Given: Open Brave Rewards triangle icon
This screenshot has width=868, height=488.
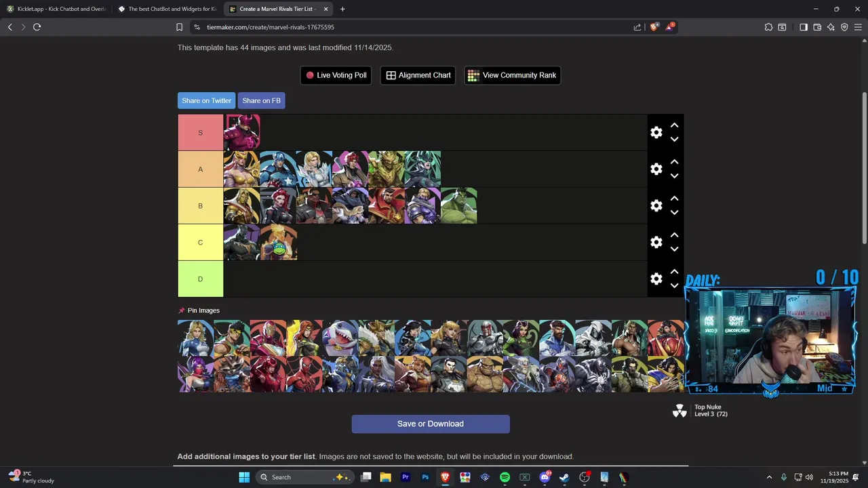Looking at the screenshot, I should (x=670, y=27).
